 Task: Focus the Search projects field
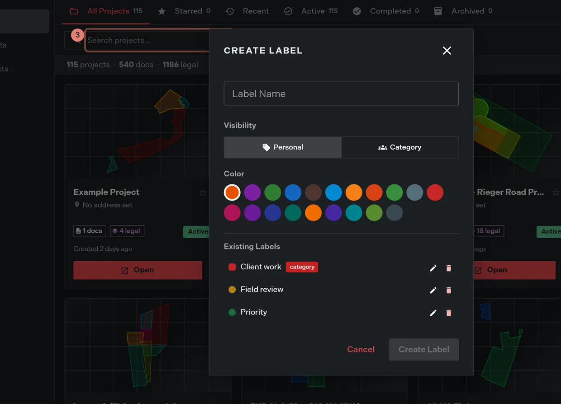coord(147,40)
